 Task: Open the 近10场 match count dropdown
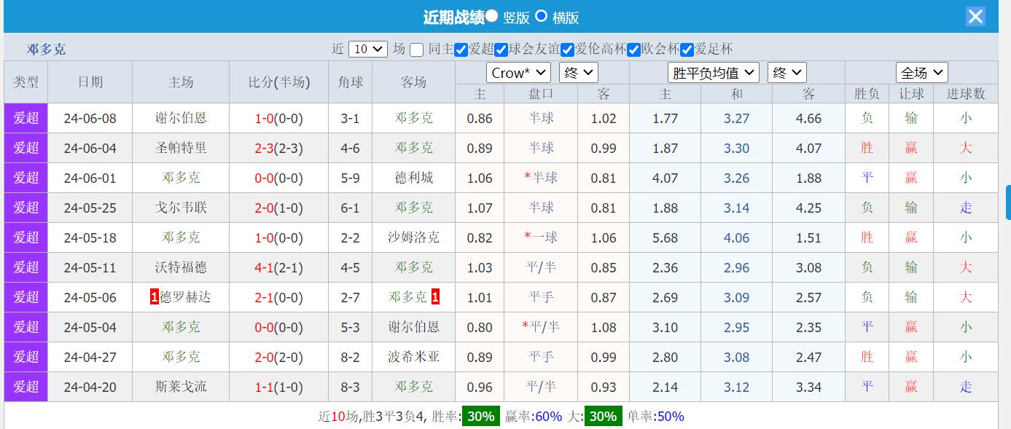click(368, 49)
